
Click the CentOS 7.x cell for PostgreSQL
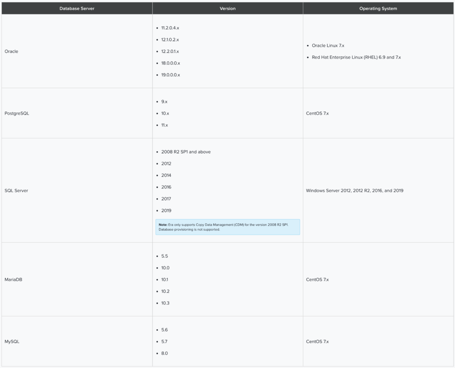(x=317, y=113)
